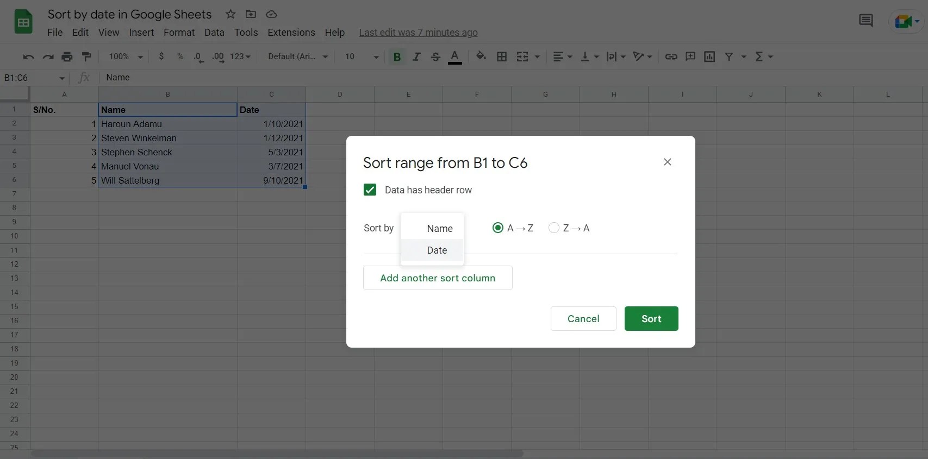Click the Functions sigma icon
Screen dimensions: 928x459
(x=759, y=56)
